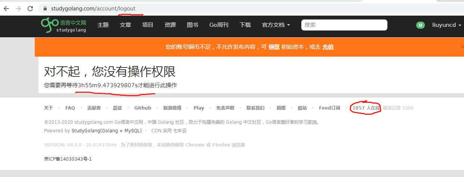Click the 1857 人在线 online count
Image resolution: width=464 pixels, height=177 pixels.
(x=366, y=108)
